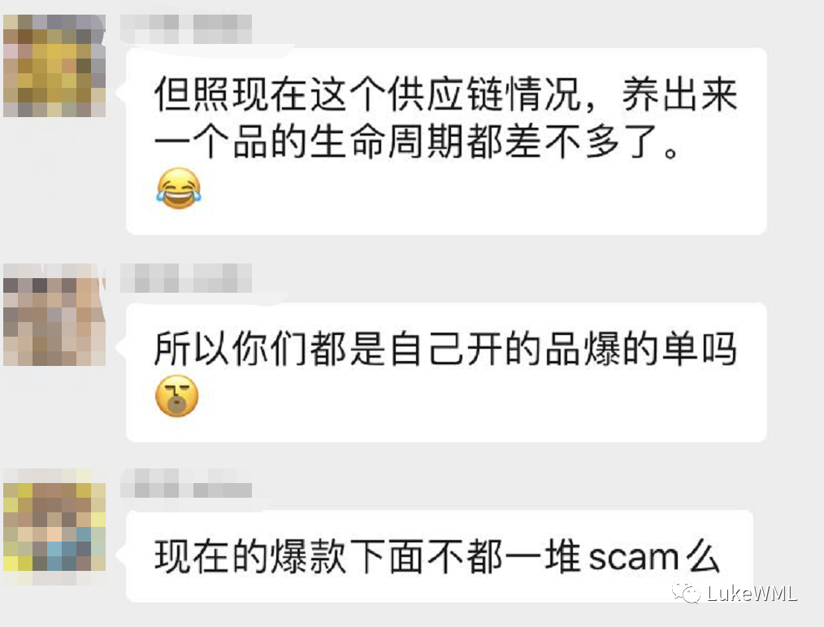This screenshot has width=824, height=627.
Task: Select the message about 供应链情况
Action: pyautogui.click(x=446, y=142)
